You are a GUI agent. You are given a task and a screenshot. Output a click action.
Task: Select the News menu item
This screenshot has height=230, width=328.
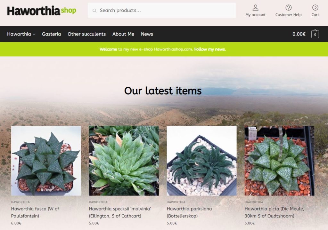[x=147, y=34]
